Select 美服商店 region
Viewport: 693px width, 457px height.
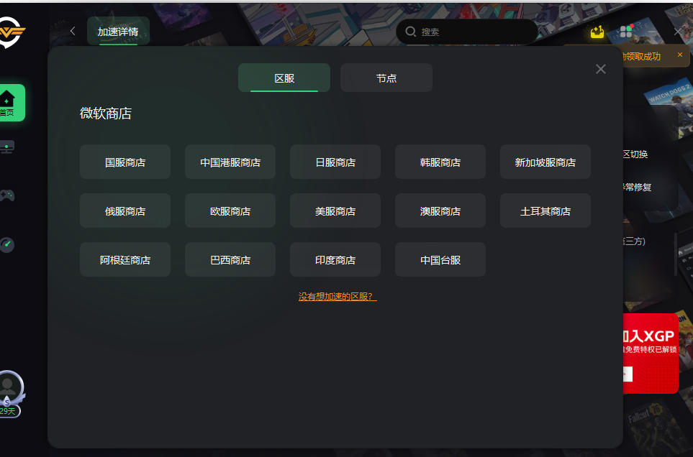point(335,211)
